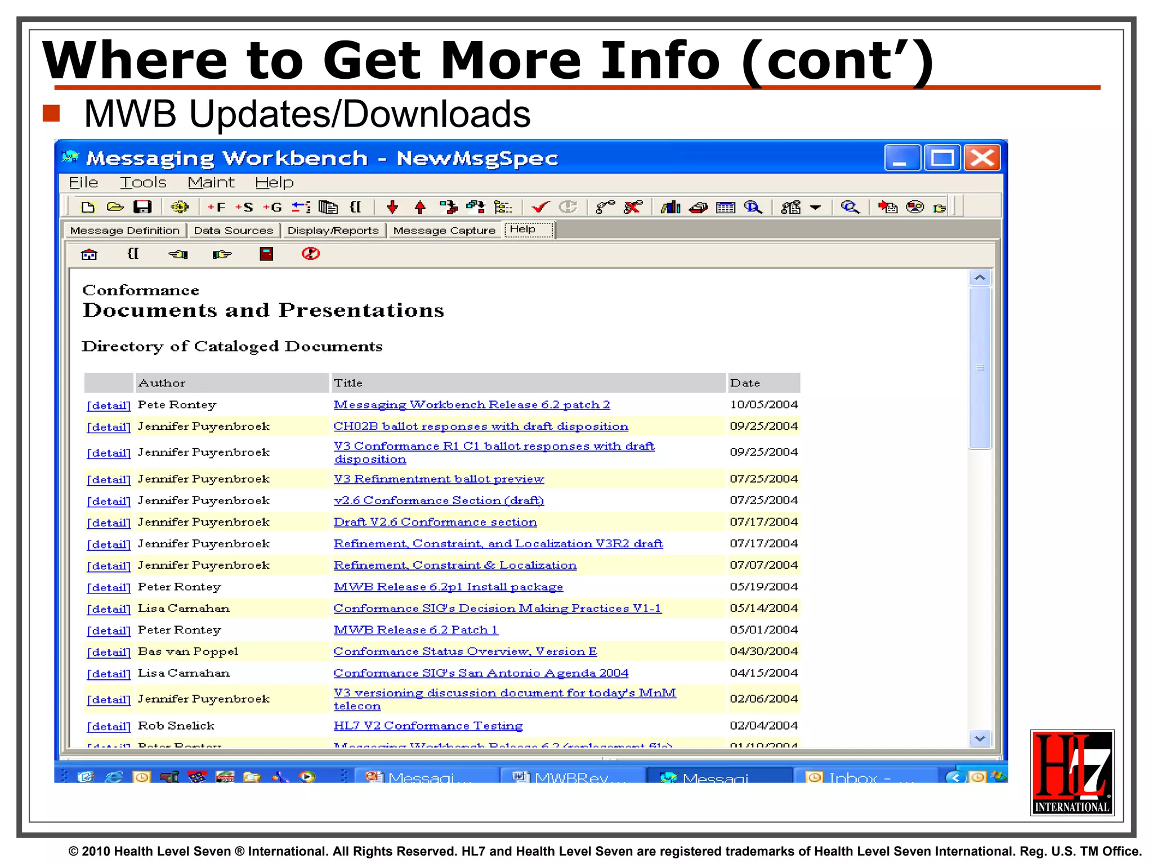Click the red X delete link icon
1153x864 pixels.
633,208
